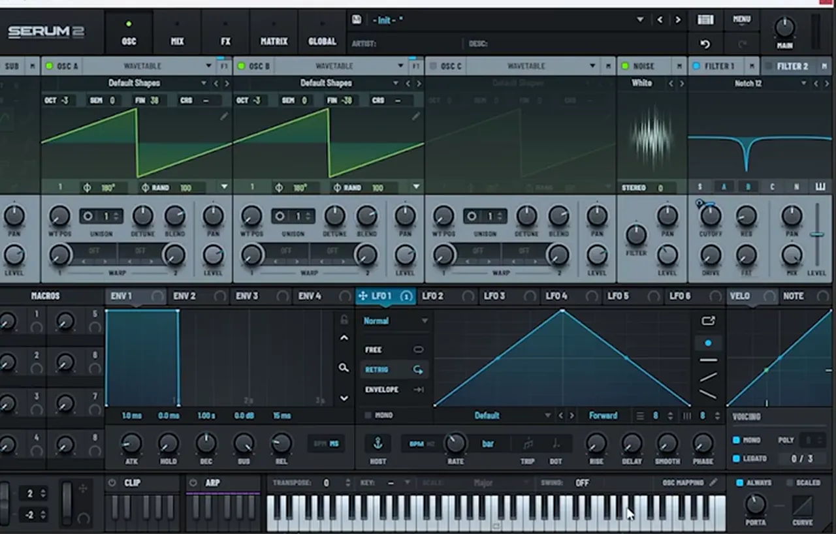Screen dimensions: 836x534
Task: Switch to the FX tab
Action: tap(225, 33)
